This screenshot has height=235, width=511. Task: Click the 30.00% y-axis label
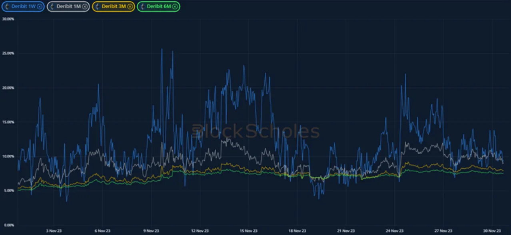(8, 19)
